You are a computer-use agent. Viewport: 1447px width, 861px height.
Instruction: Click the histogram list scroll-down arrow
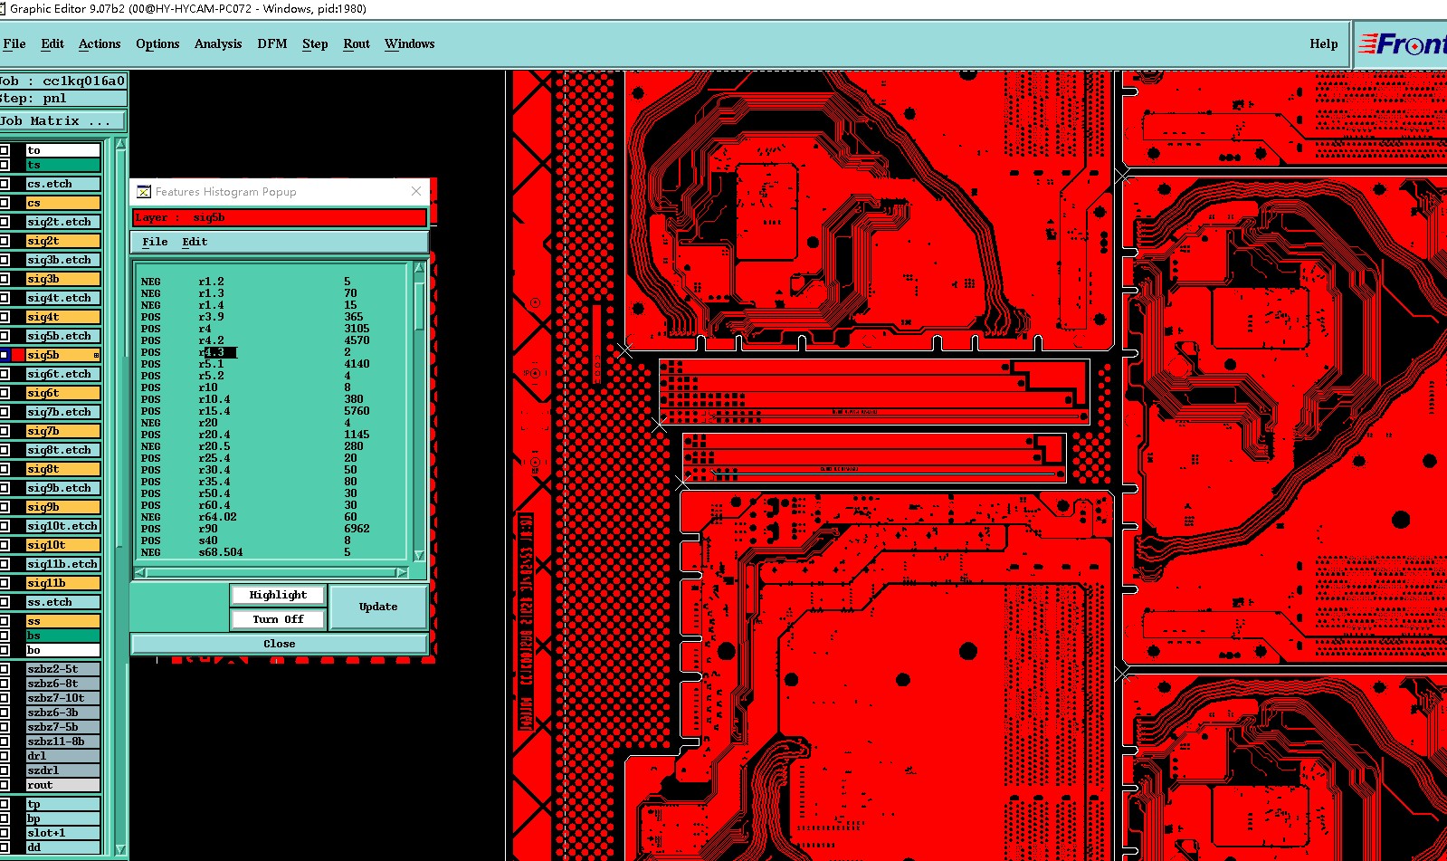(419, 555)
